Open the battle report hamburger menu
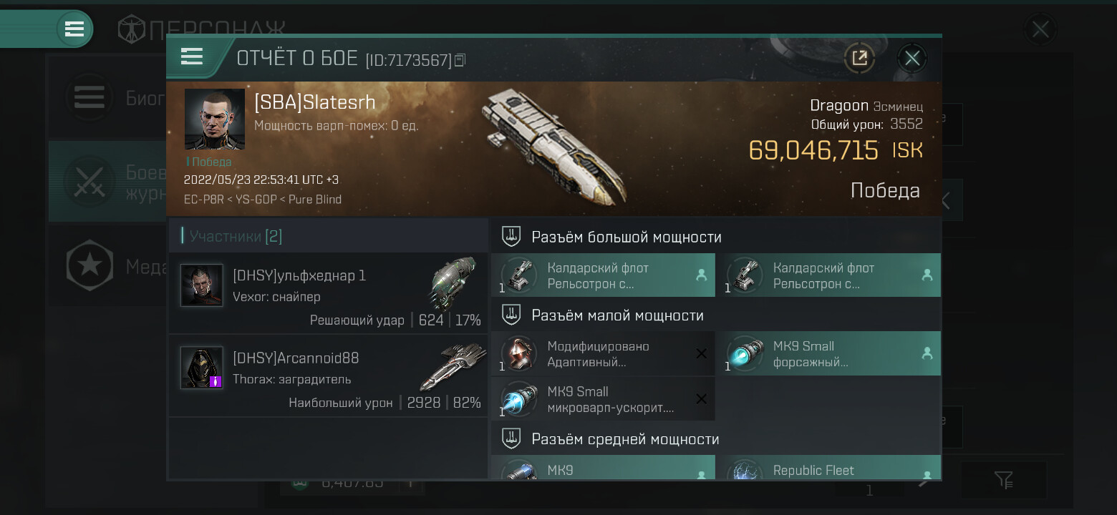1117x515 pixels. pos(192,57)
